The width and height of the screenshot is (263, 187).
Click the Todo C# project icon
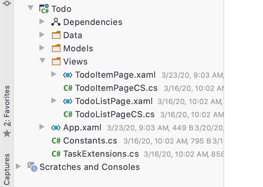coord(44,9)
